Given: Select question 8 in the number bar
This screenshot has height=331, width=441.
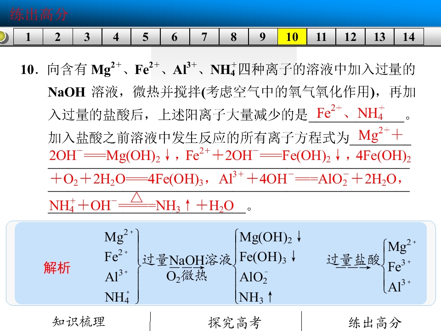Looking at the screenshot, I should pyautogui.click(x=234, y=37).
